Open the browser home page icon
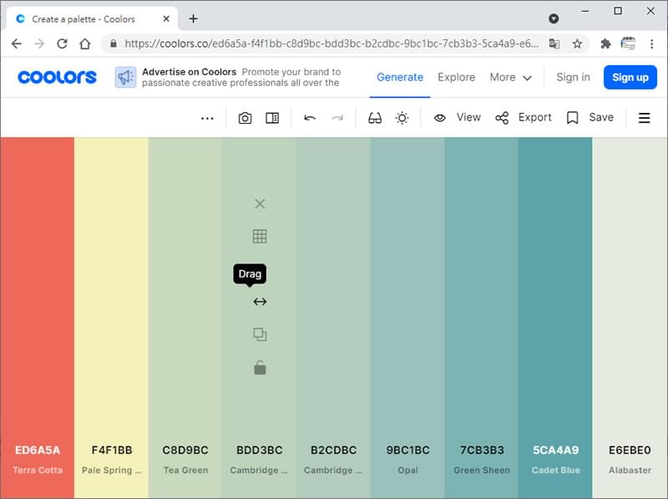668x499 pixels. (85, 43)
